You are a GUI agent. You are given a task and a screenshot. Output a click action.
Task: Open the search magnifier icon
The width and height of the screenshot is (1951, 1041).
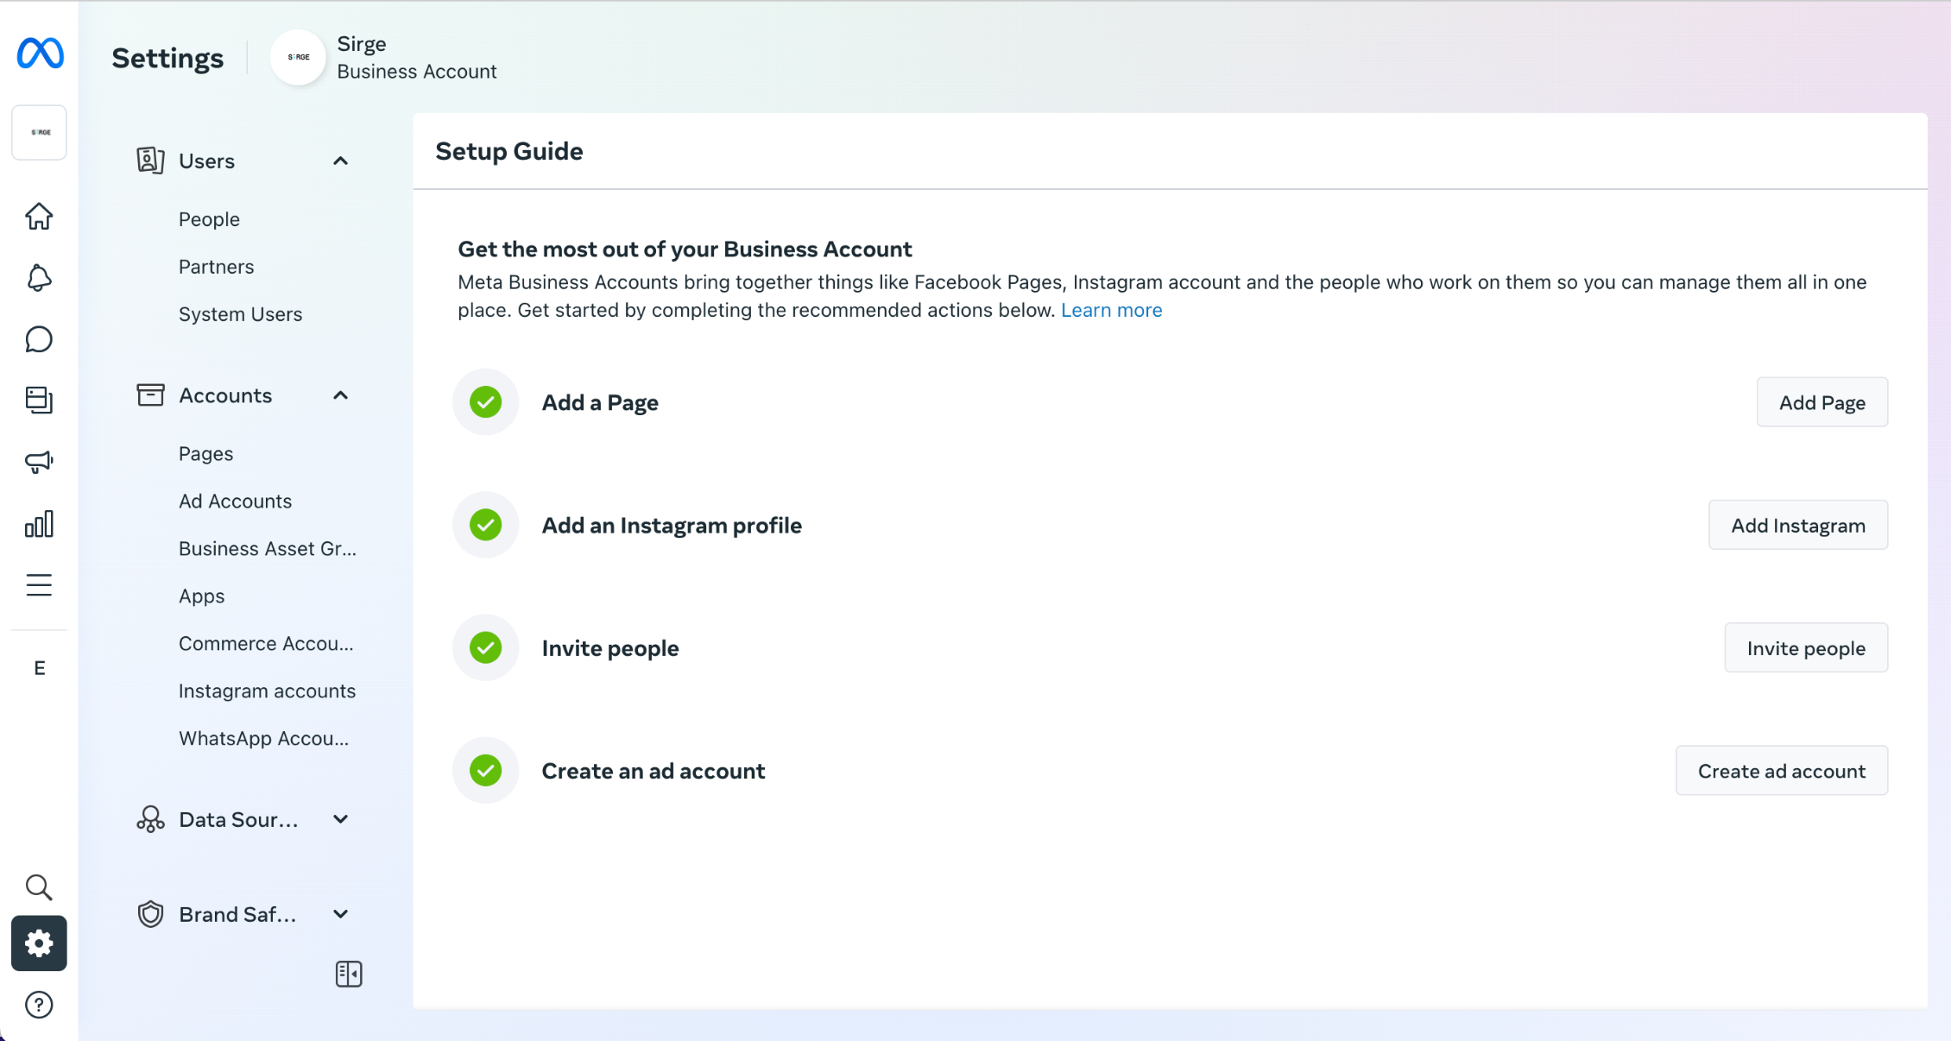click(39, 887)
